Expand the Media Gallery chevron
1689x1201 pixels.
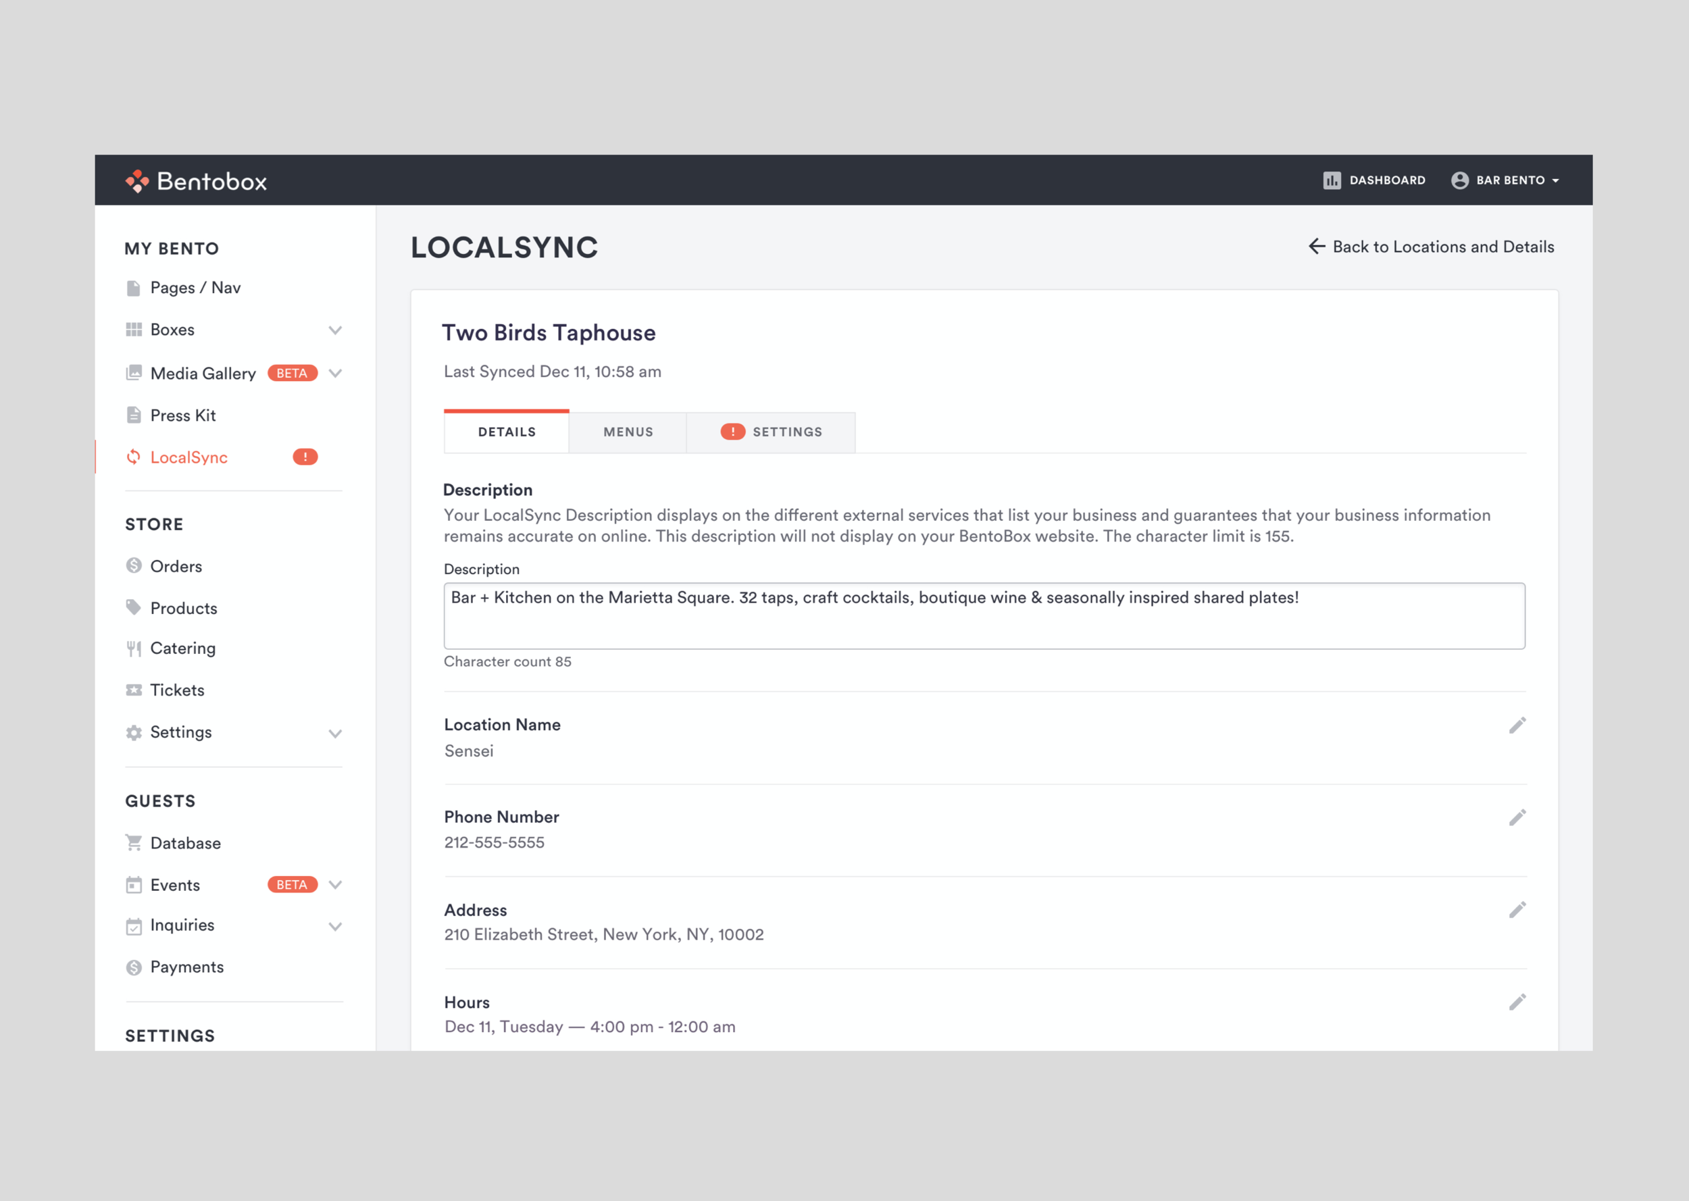[x=335, y=374]
